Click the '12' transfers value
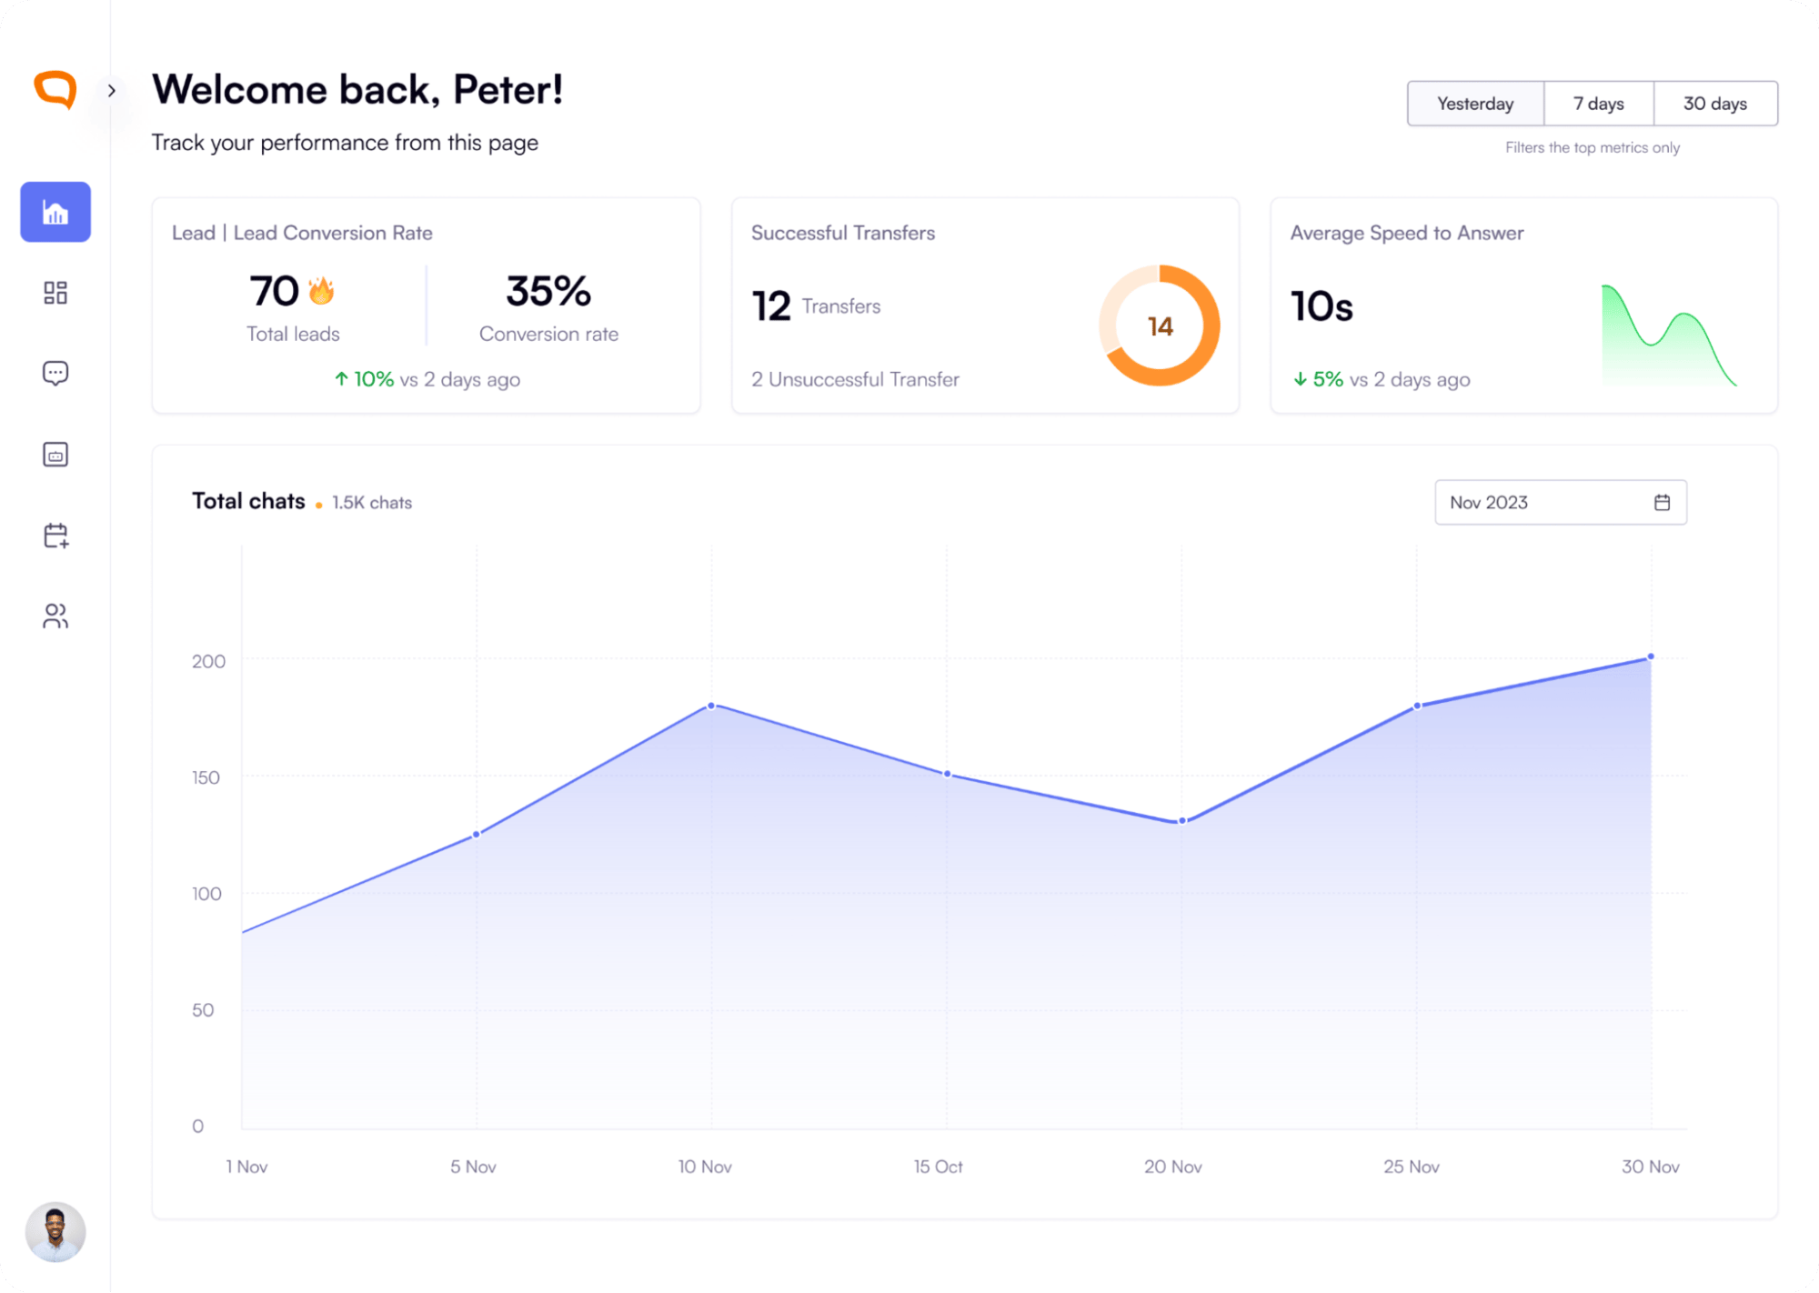This screenshot has width=1819, height=1293. [x=771, y=306]
